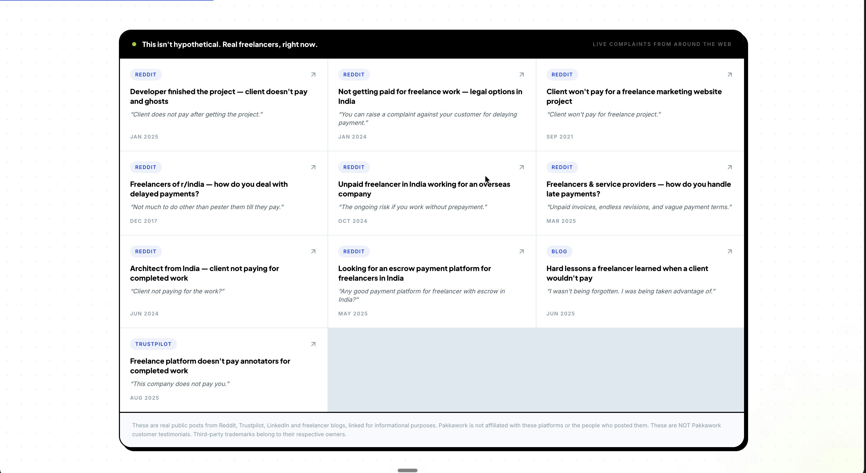The image size is (866, 473).
Task: Open external arrow on 'handle late payments' card
Action: coord(730,167)
